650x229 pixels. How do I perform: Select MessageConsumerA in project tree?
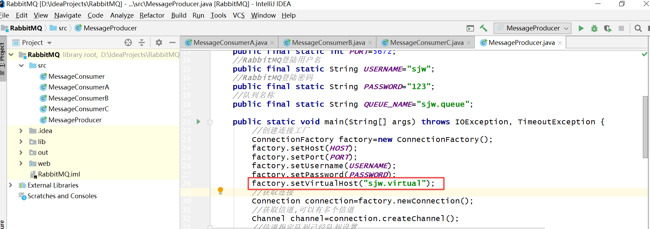(79, 87)
